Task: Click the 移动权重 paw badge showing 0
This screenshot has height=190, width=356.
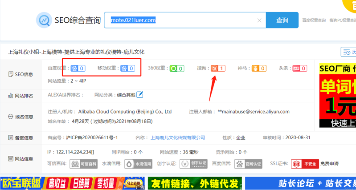Action: point(127,68)
